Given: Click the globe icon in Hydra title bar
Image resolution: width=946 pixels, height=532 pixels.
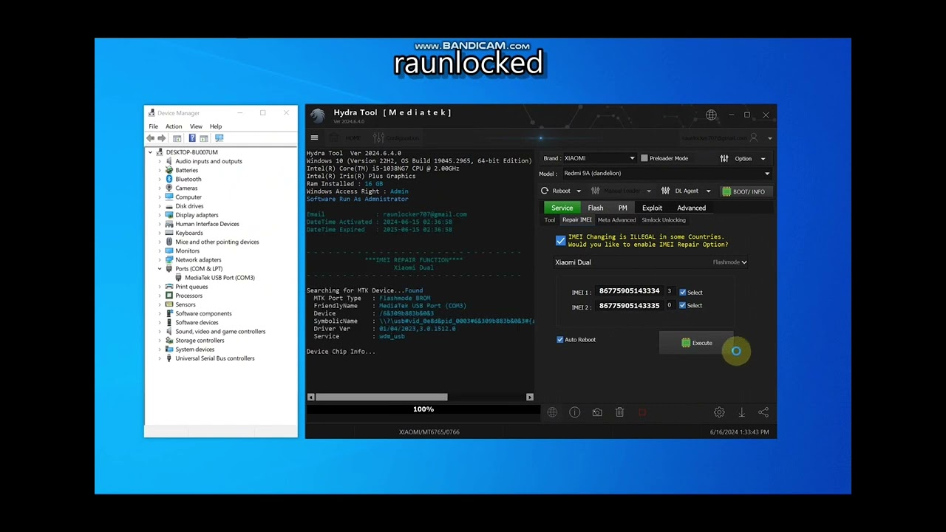Looking at the screenshot, I should tap(711, 115).
